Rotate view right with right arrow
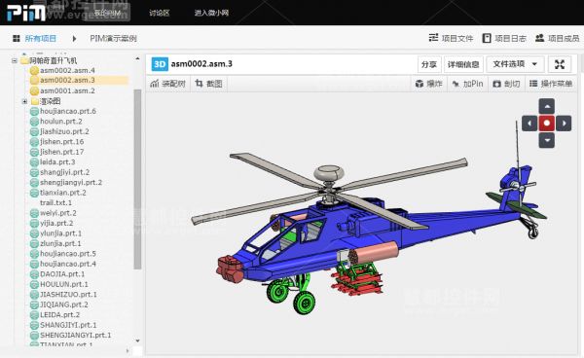This screenshot has height=358, width=584. click(x=564, y=124)
